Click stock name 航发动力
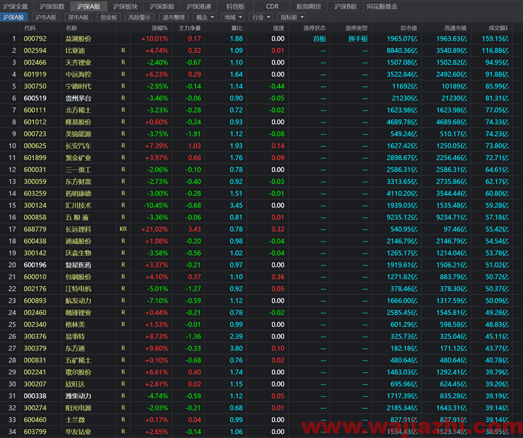The height and width of the screenshot is (438, 523). [79, 301]
